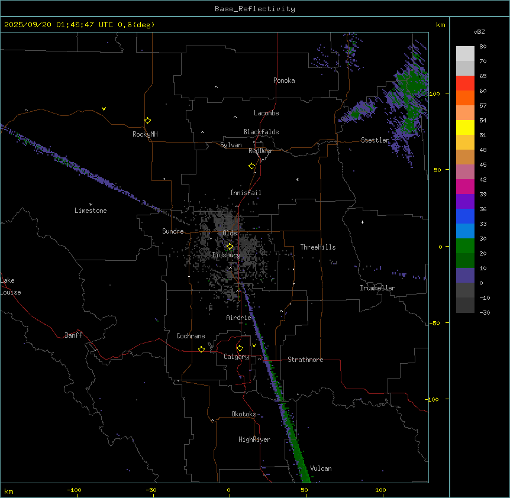The image size is (510, 498).
Task: Select the Stettler city label
Action: [375, 140]
